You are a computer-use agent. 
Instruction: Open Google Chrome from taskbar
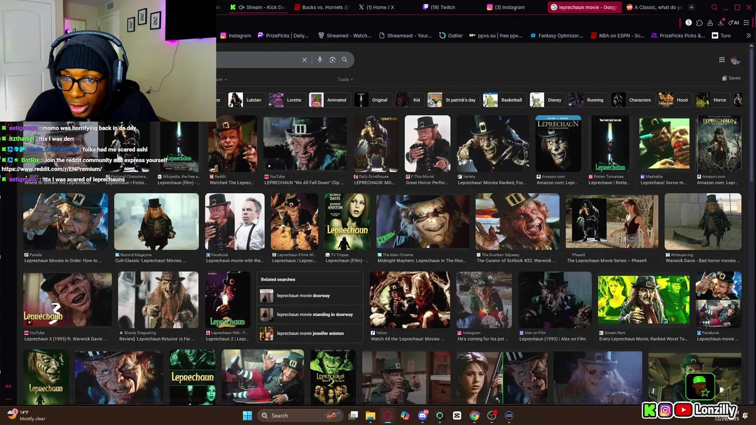474,416
